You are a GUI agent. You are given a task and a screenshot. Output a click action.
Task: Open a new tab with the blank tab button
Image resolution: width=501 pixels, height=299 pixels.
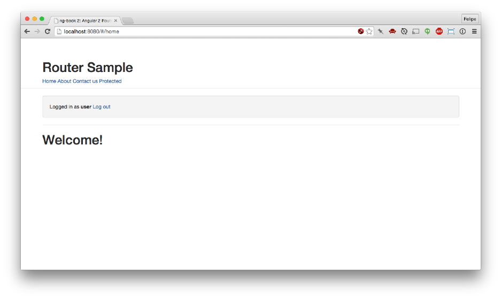(128, 21)
